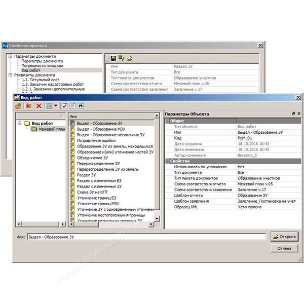Click the properties list icon in toolbar
This screenshot has width=304, height=304.
click(x=72, y=105)
